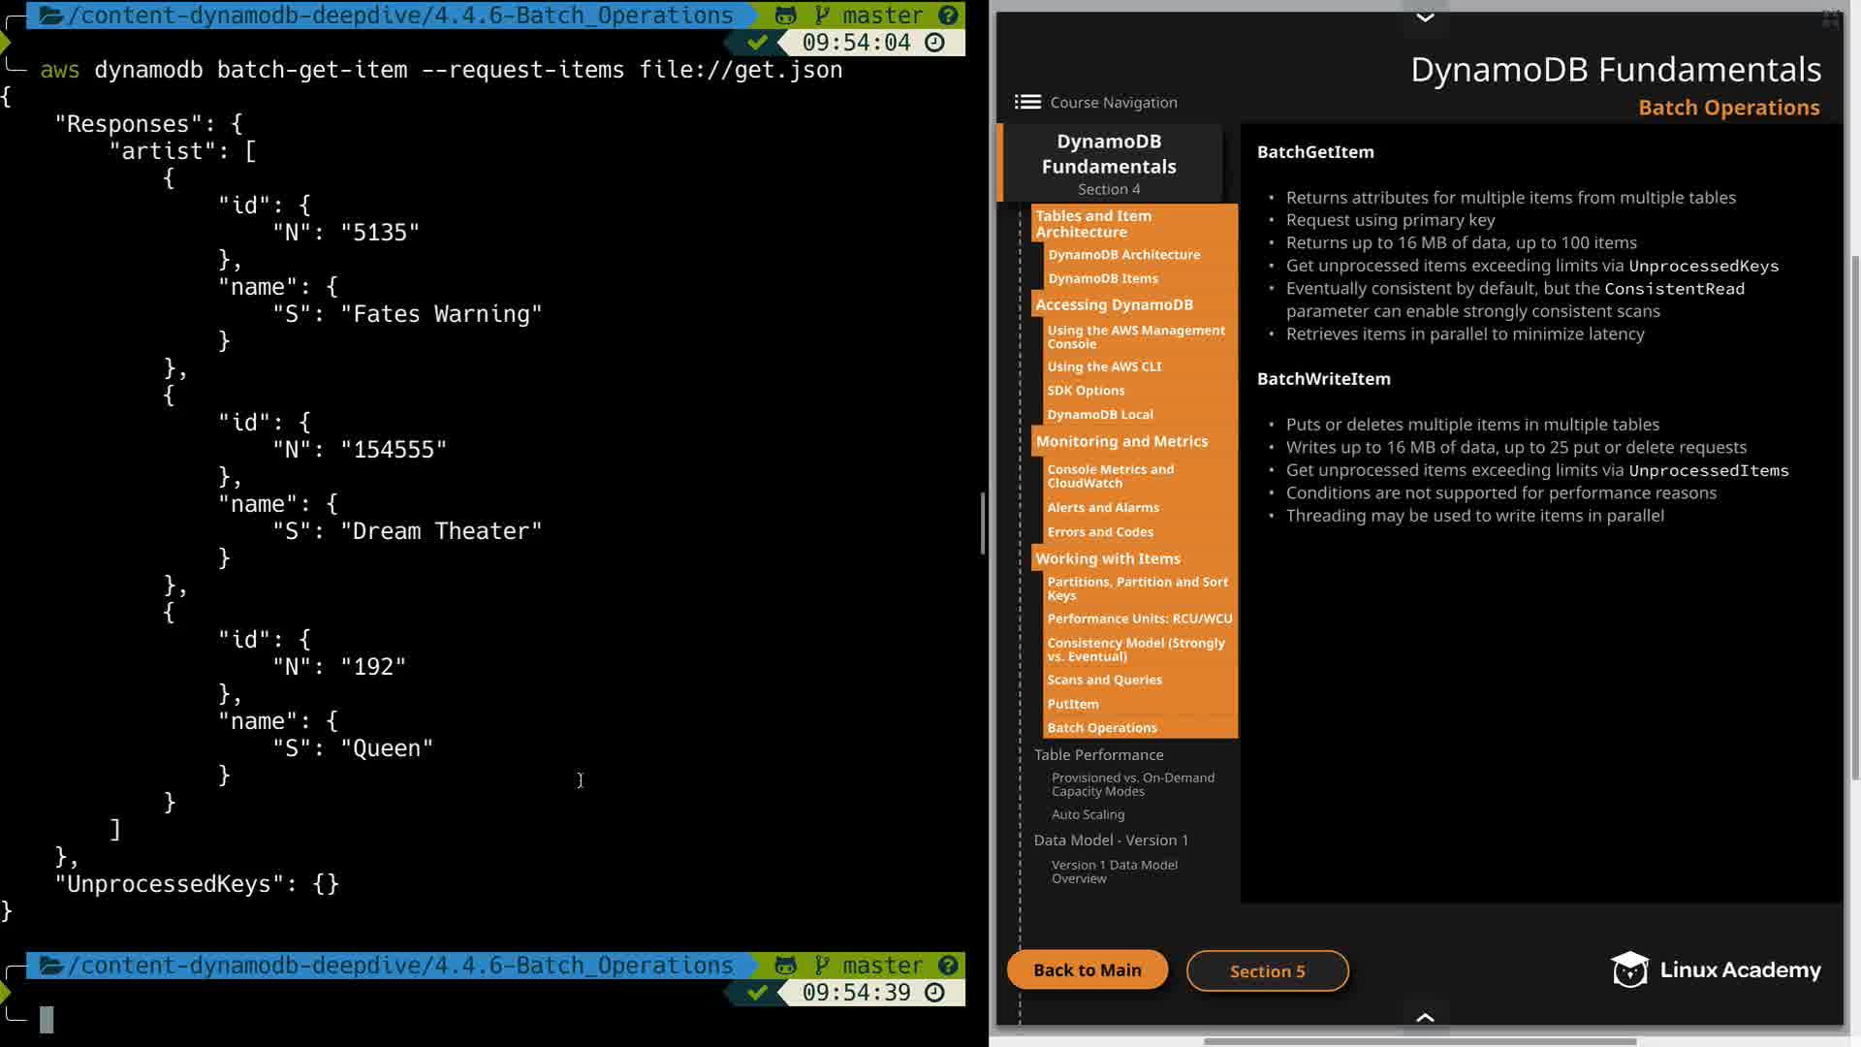Click the horizontal scrollbar at the bottom
Viewport: 1861px width, 1047px height.
[x=1420, y=1042]
